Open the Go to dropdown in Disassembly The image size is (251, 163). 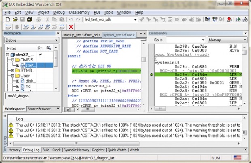coord(203,40)
